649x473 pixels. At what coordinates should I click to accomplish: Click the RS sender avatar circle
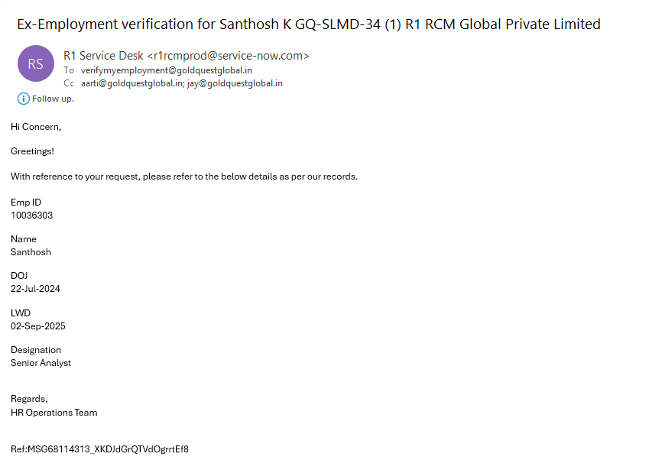[35, 64]
